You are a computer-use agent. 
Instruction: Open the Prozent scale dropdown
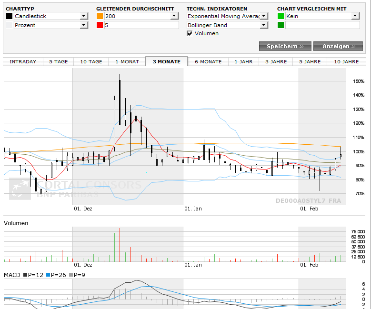point(51,25)
